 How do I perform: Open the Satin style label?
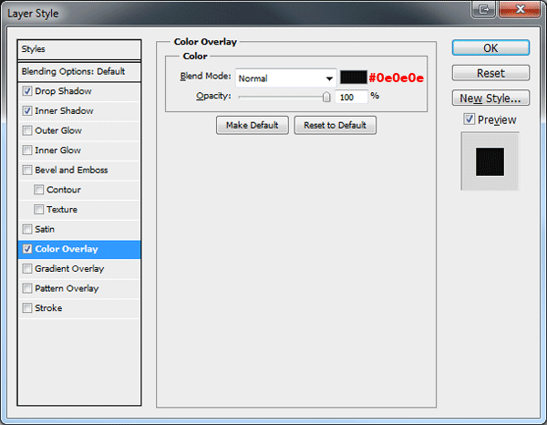click(x=45, y=229)
